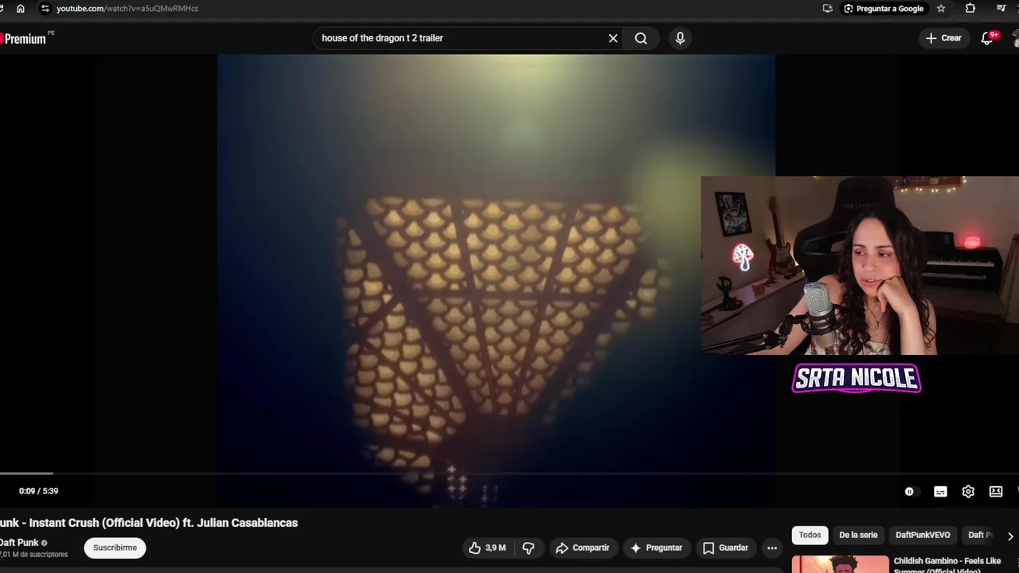Open the player settings gear
Image resolution: width=1019 pixels, height=573 pixels.
pos(968,492)
